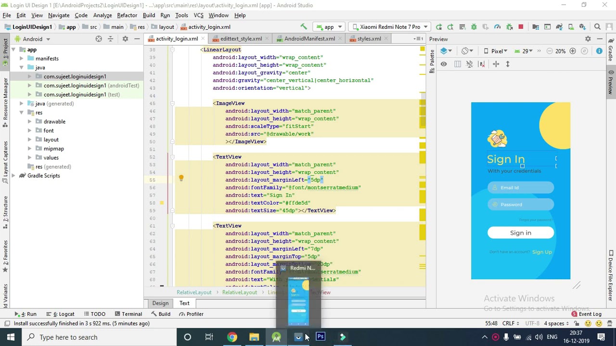Open the Xiaomi Redmi Note 7 Pro device dropdown
616x346 pixels.
[390, 27]
